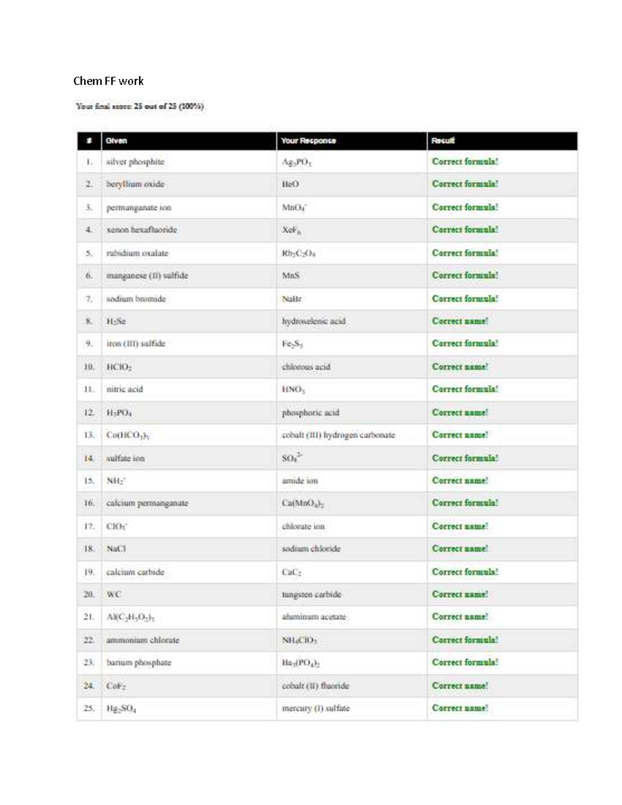
Task: Click 'xenon hexafluoride' given cell
Action: point(142,230)
